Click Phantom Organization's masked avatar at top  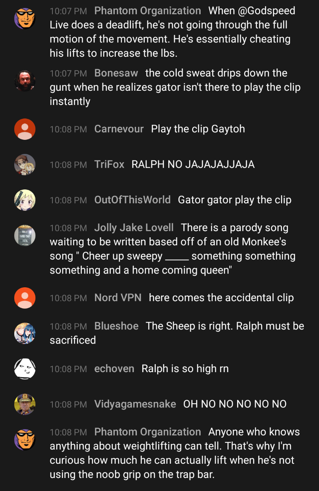click(x=25, y=18)
